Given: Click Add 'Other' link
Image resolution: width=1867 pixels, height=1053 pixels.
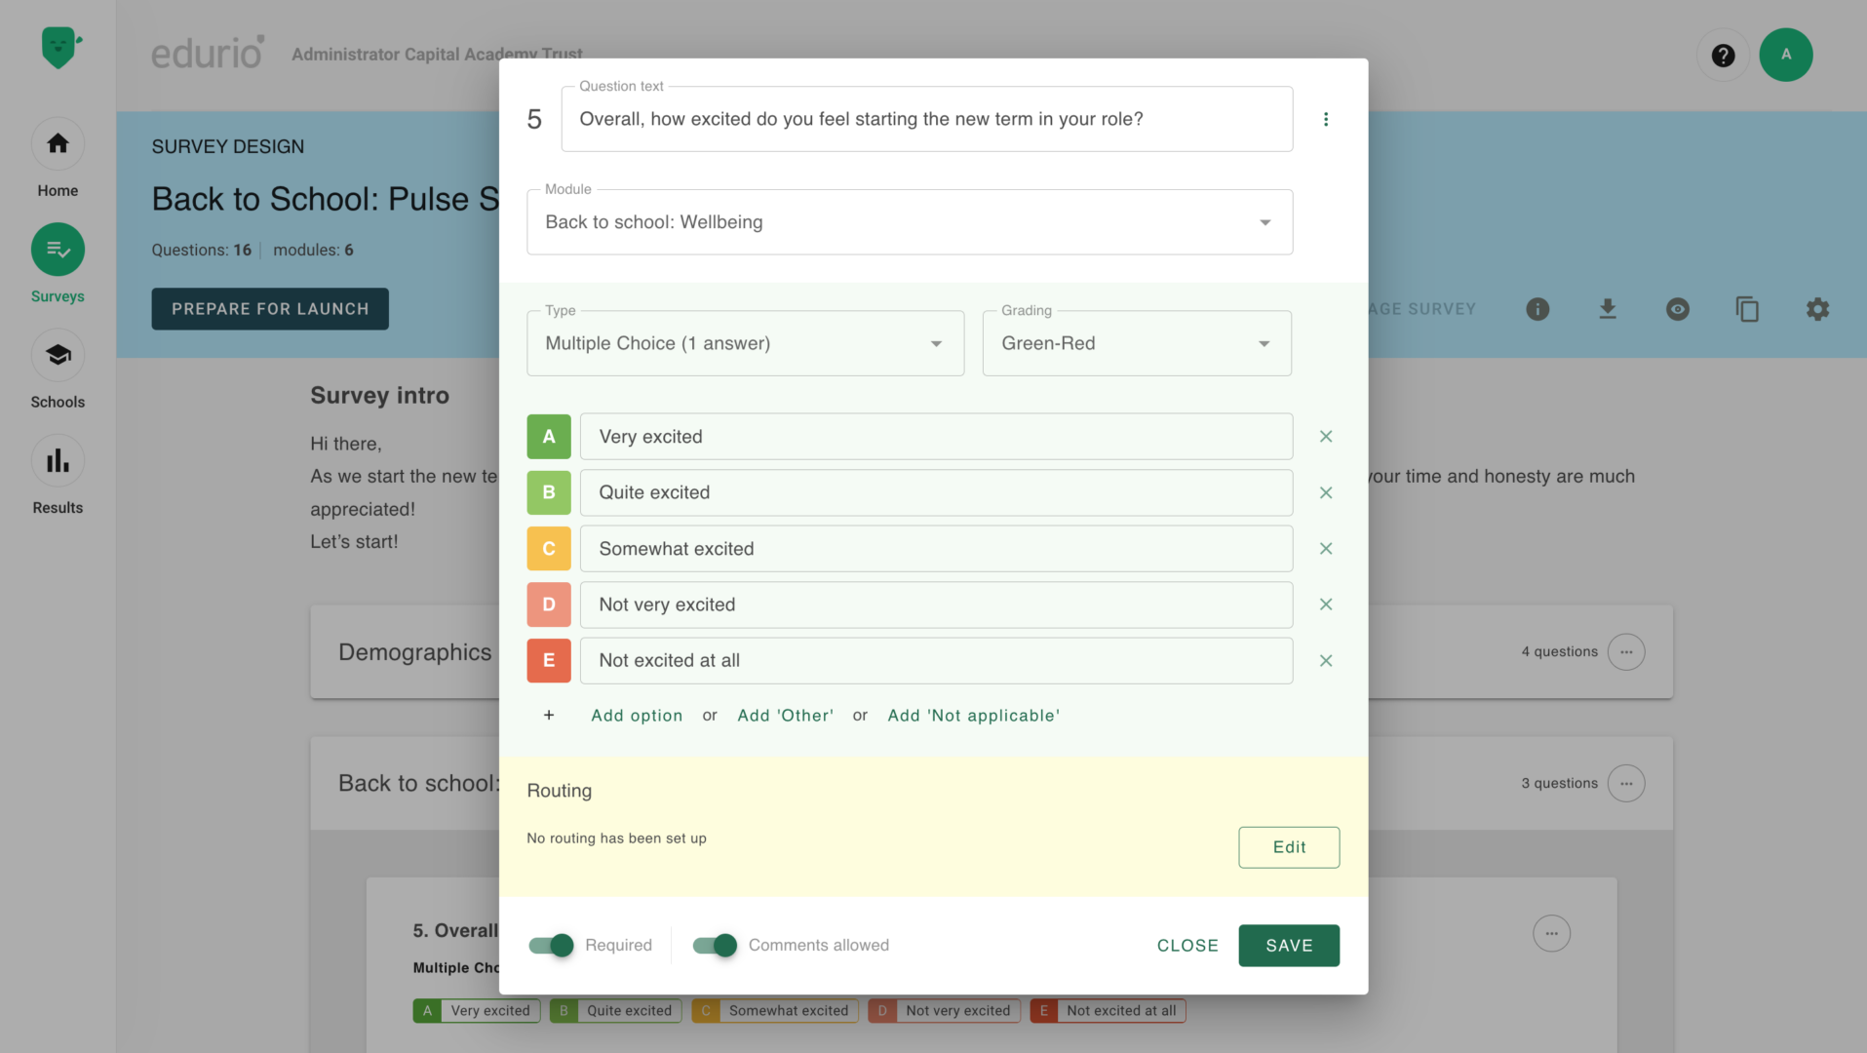Looking at the screenshot, I should coord(786,715).
